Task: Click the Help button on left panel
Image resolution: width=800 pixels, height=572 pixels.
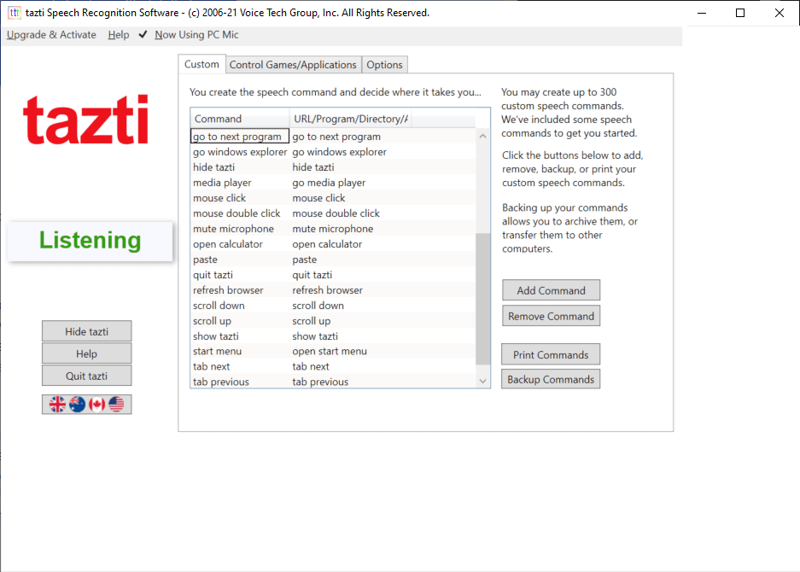Action: pos(87,353)
